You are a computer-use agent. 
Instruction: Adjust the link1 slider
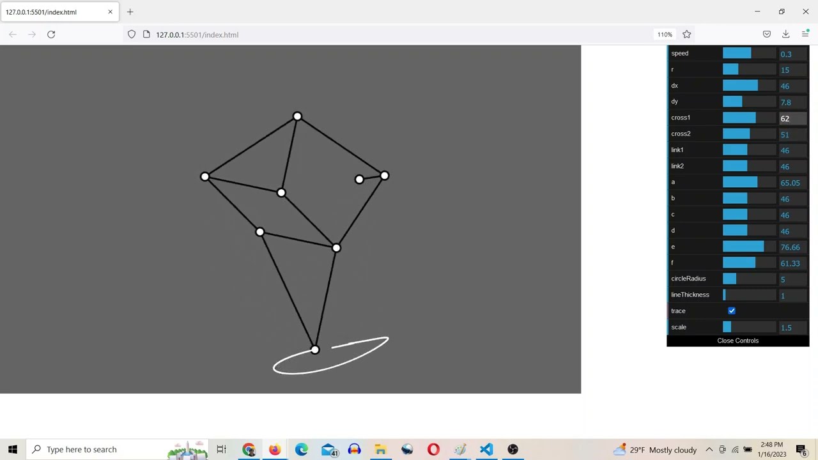[750, 150]
